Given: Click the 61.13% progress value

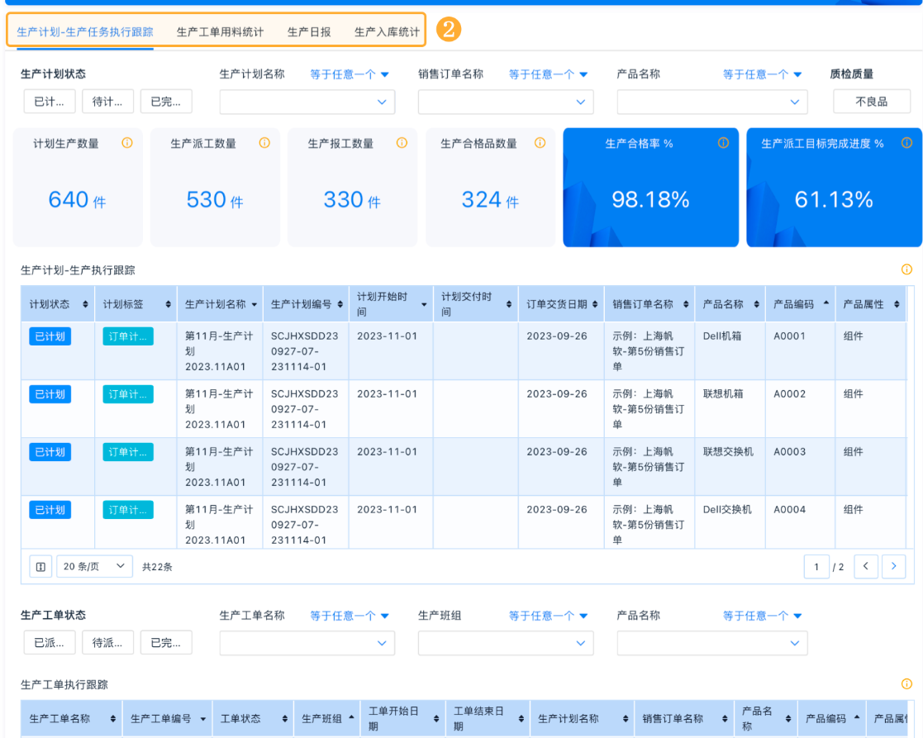Looking at the screenshot, I should point(834,199).
